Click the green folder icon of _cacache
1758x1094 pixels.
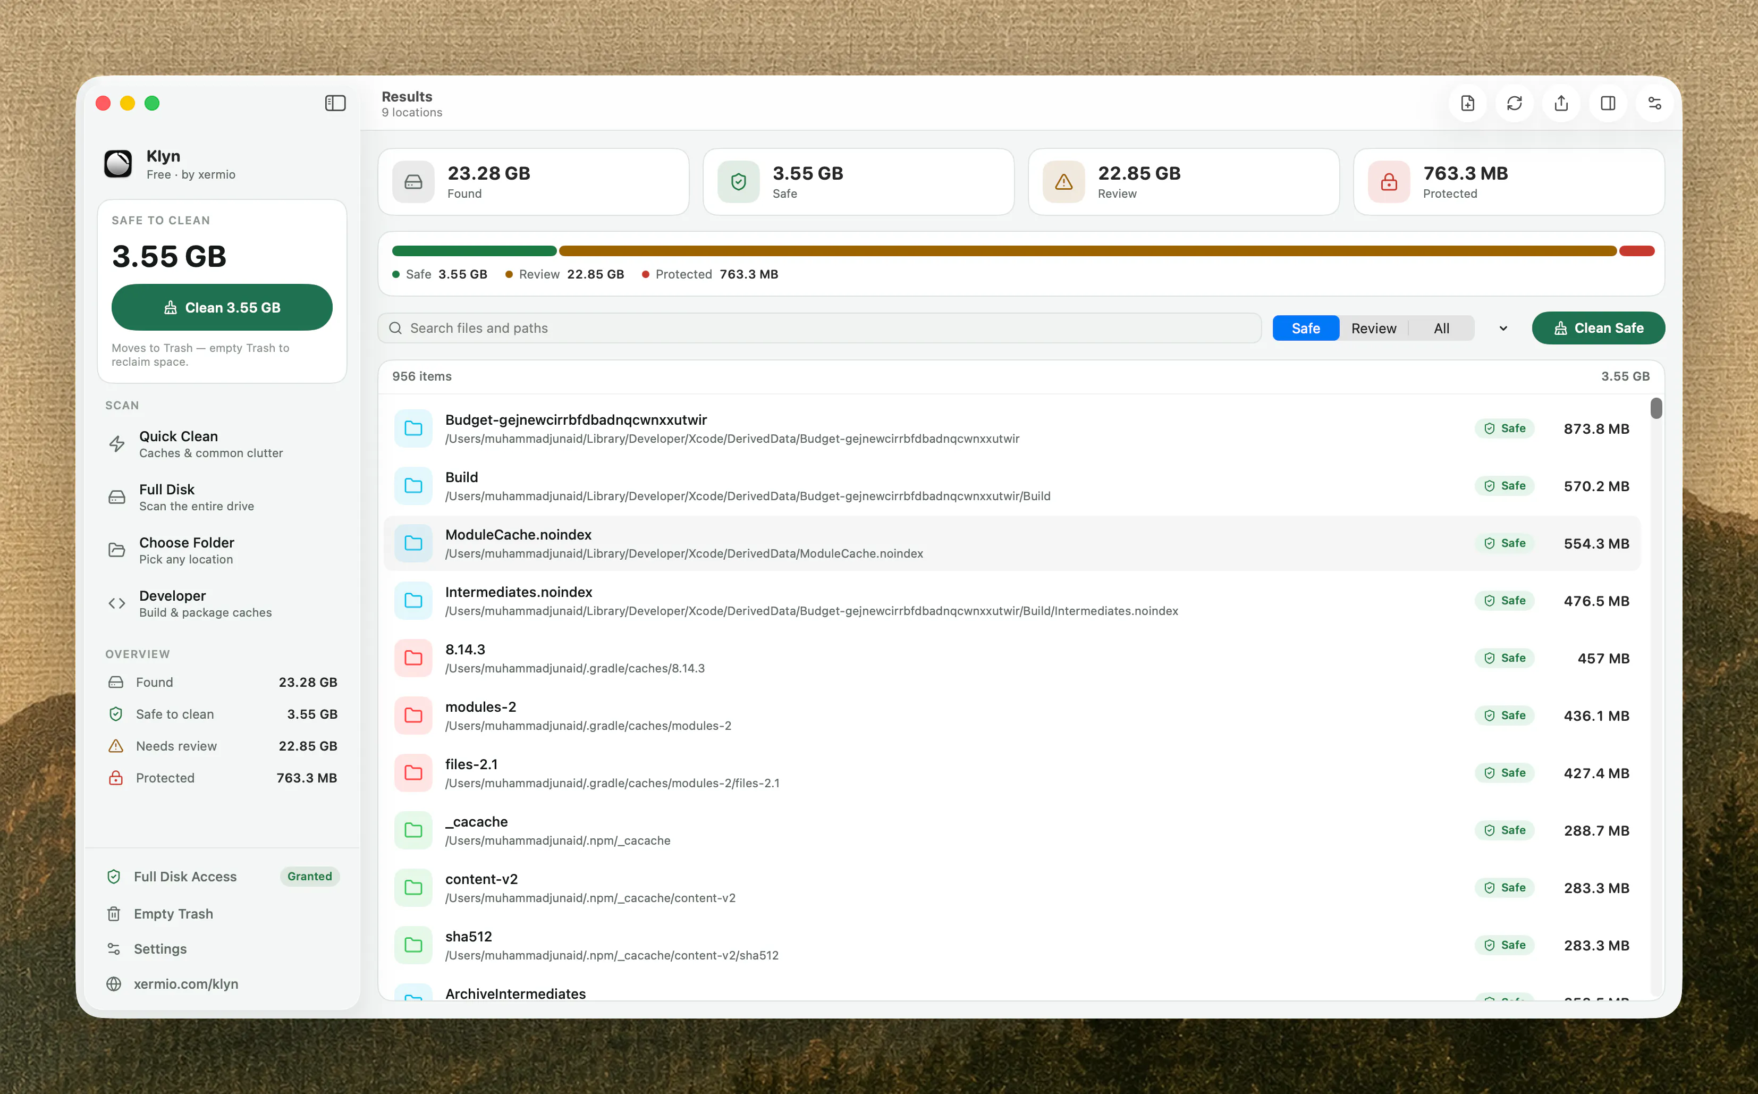click(x=413, y=830)
